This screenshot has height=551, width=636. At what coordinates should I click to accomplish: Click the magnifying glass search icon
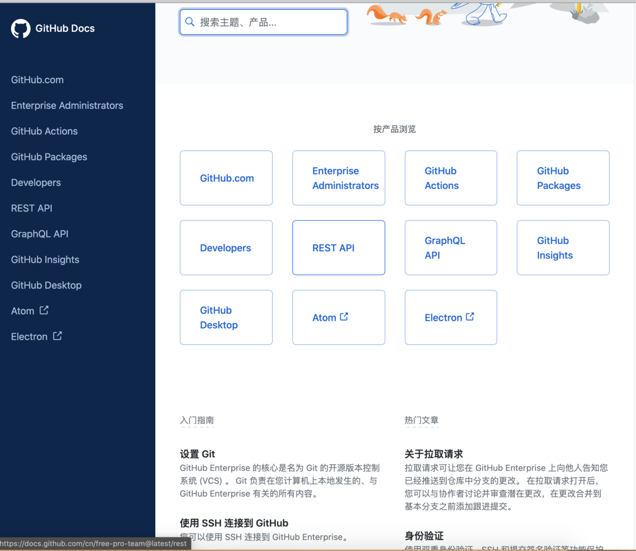pyautogui.click(x=189, y=22)
